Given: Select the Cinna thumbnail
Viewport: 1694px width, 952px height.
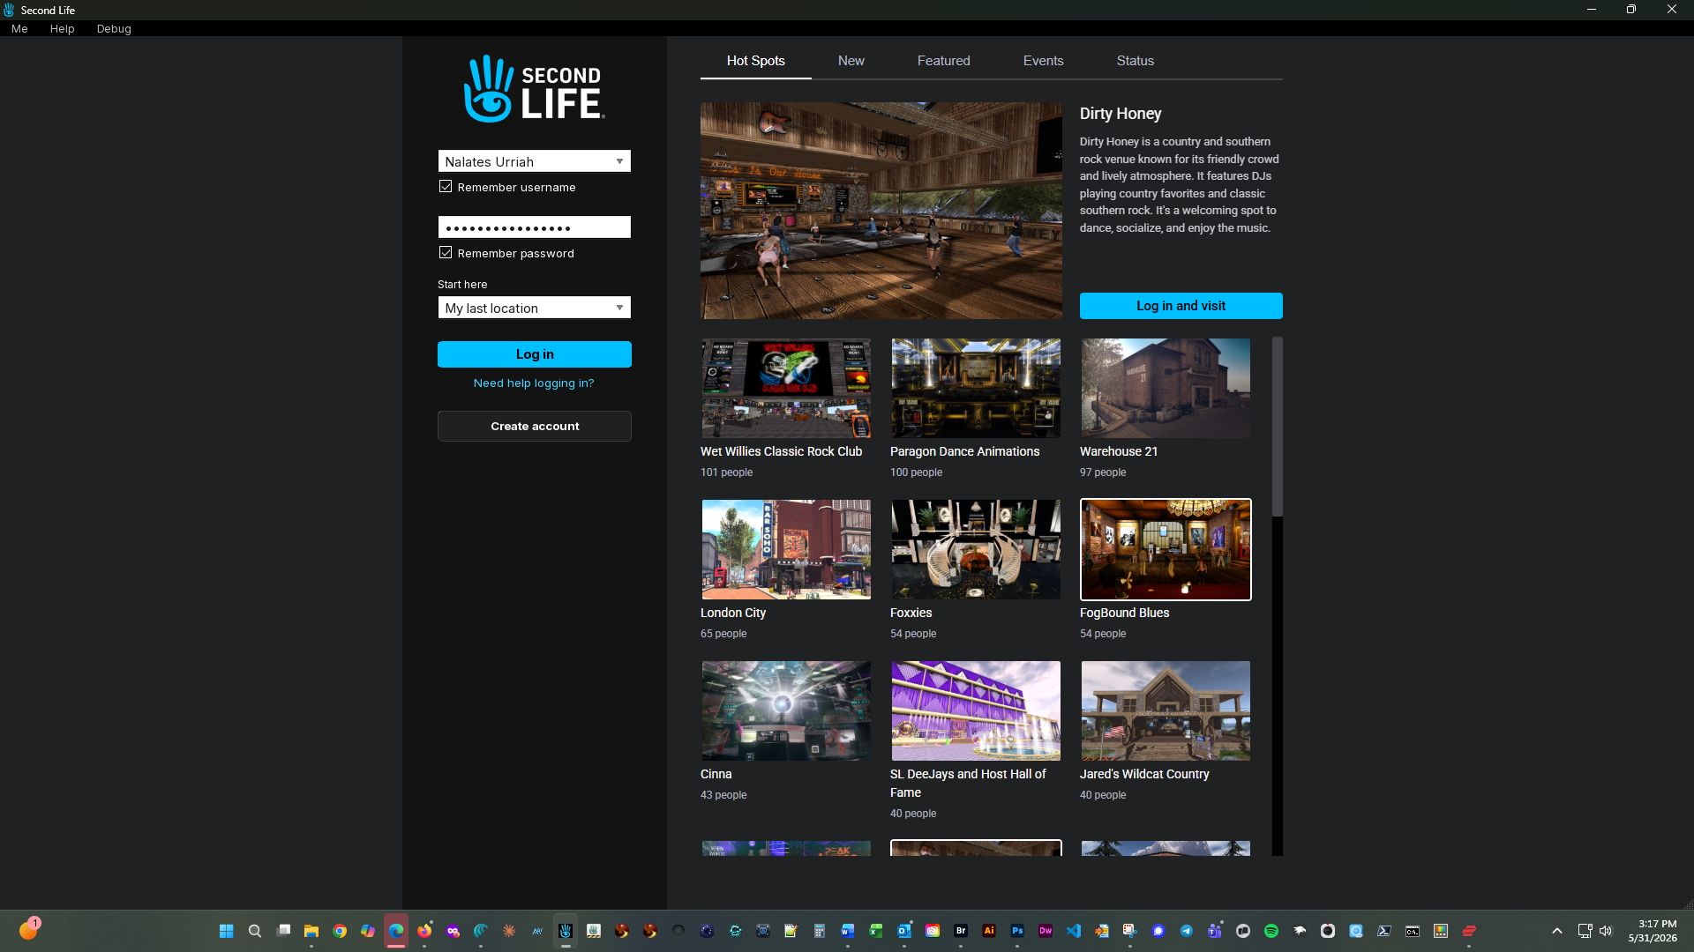Looking at the screenshot, I should click(786, 711).
